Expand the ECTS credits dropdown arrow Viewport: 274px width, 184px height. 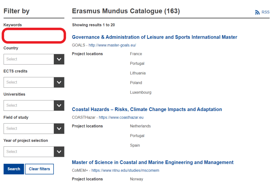59,82
